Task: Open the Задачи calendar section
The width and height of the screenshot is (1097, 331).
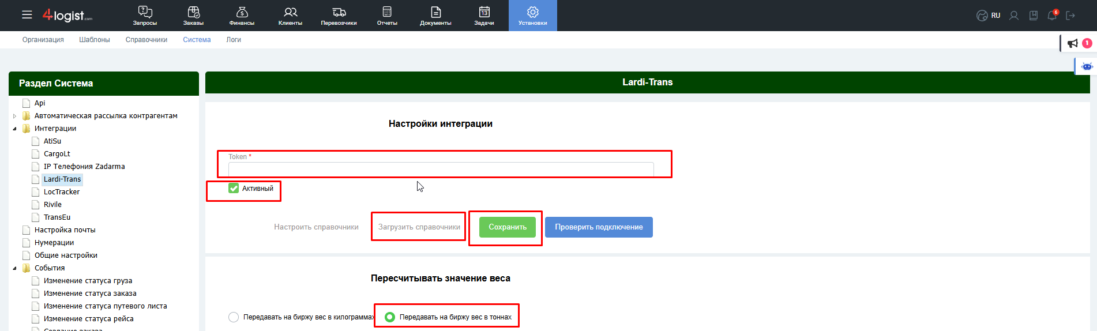Action: pos(484,16)
